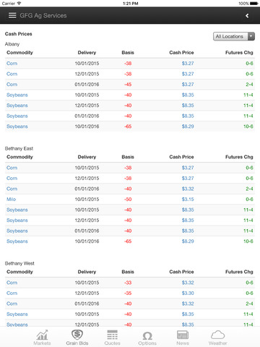
Task: Click the GFG Ag Services title
Action: [43, 16]
